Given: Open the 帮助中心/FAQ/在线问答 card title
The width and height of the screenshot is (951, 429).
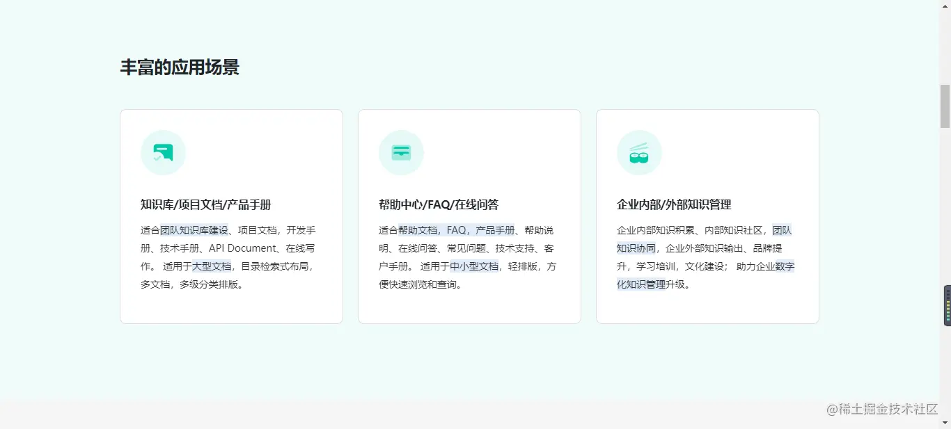Looking at the screenshot, I should tap(439, 204).
